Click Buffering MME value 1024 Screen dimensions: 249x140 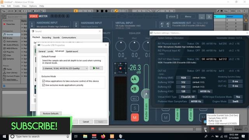(x=183, y=78)
